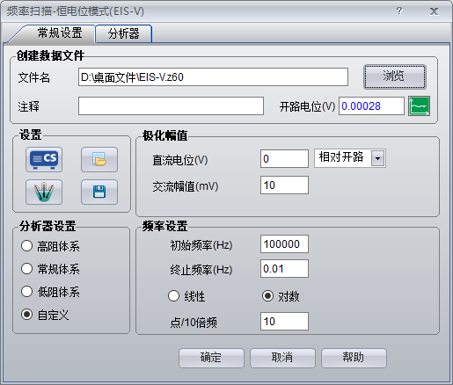Save settings with the floppy disk icon
453x385 pixels.
pos(99,192)
